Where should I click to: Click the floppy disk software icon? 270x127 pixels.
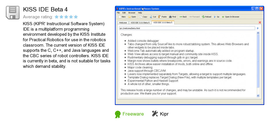coord(13,13)
